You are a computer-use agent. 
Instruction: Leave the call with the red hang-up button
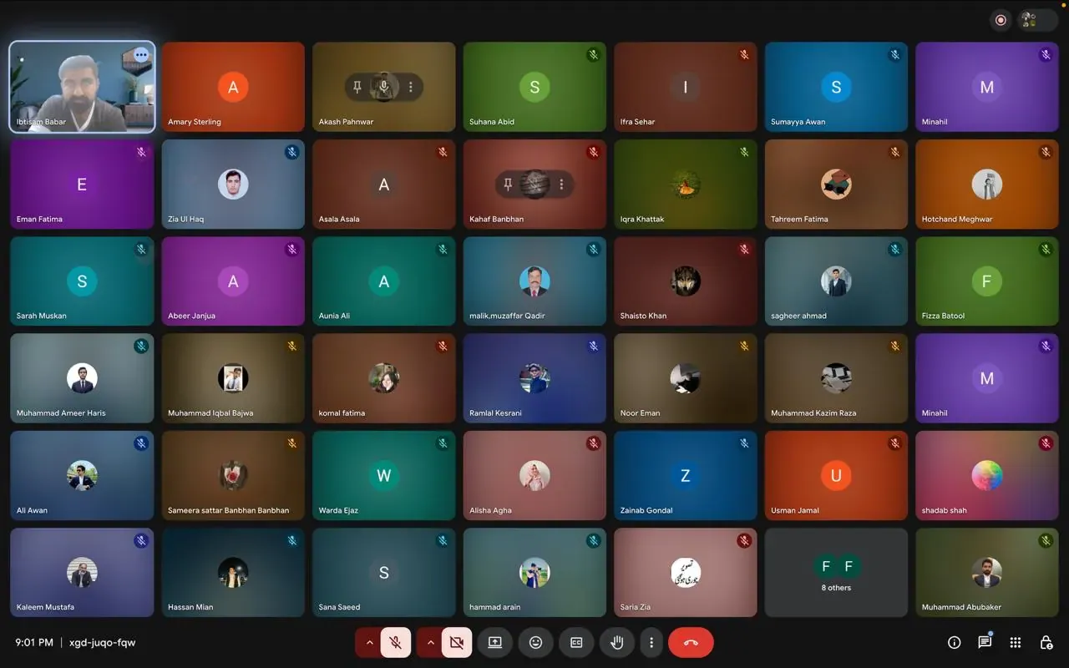691,642
